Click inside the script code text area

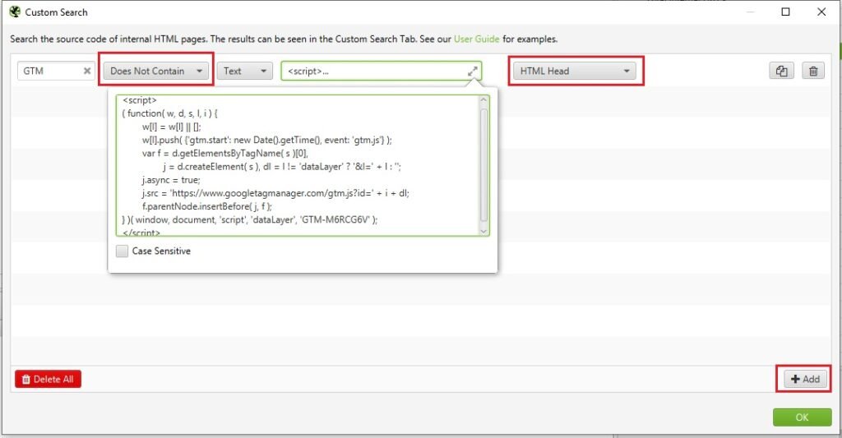click(296, 164)
